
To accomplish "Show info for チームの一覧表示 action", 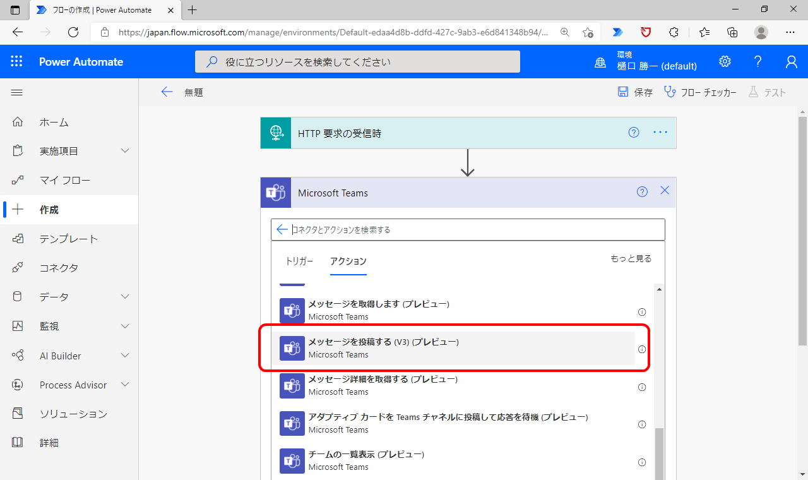I will point(642,462).
